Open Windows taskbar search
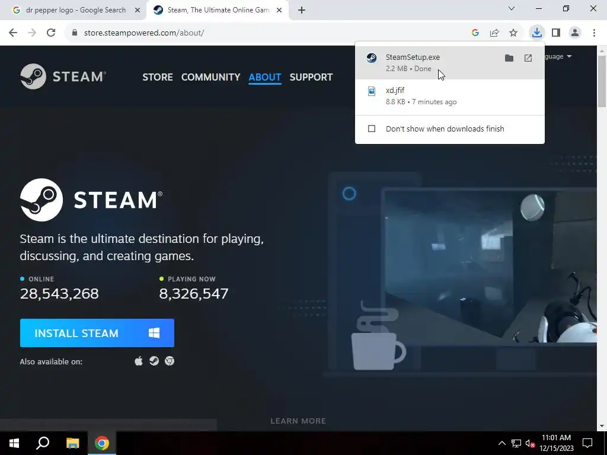The height and width of the screenshot is (455, 607). (43, 443)
